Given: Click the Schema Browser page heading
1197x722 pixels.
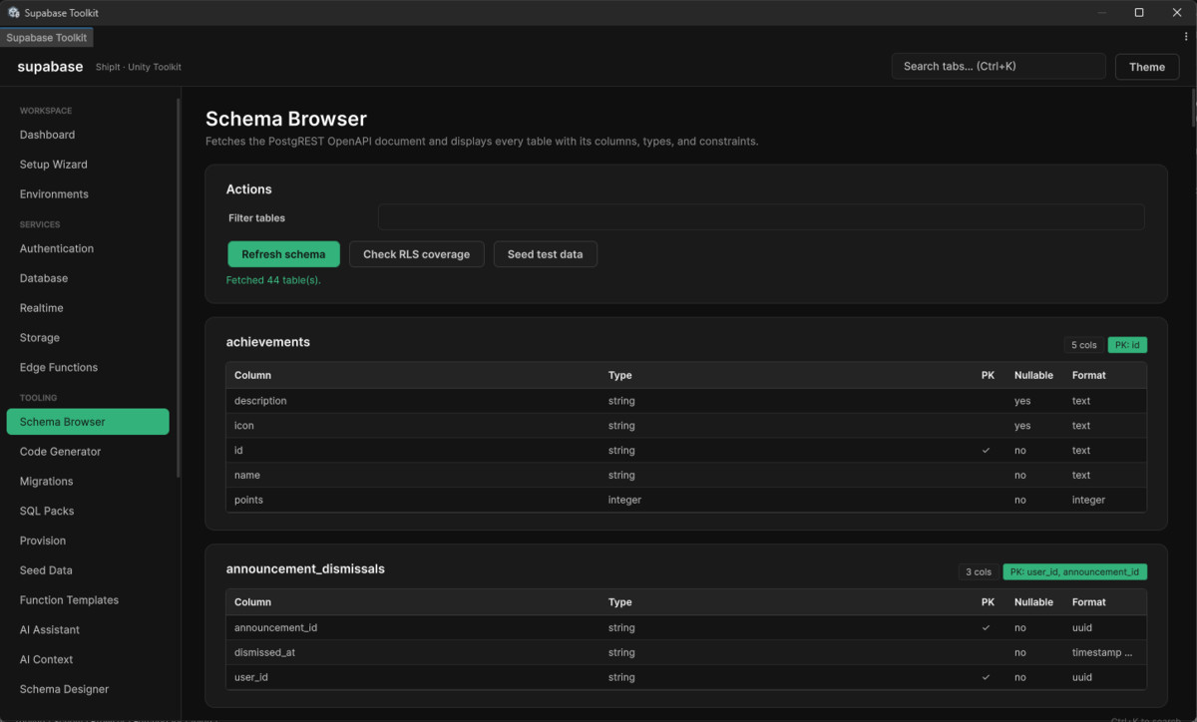Looking at the screenshot, I should click(x=286, y=119).
